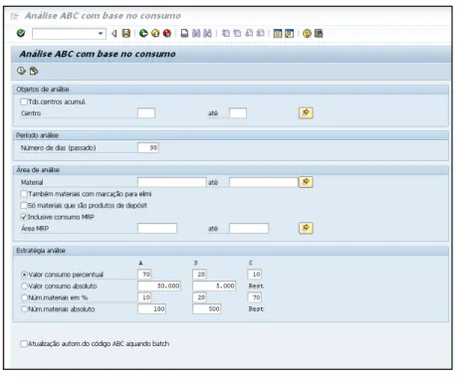The height and width of the screenshot is (382, 457).
Task: Select Valor consumo absoluto radio button
Action: click(24, 286)
